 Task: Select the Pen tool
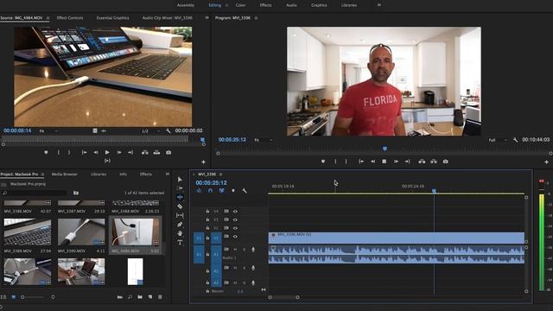[x=180, y=225]
